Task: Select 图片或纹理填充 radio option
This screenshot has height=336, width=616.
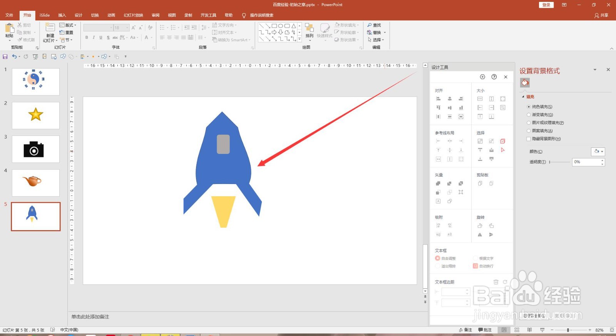Action: (x=529, y=123)
